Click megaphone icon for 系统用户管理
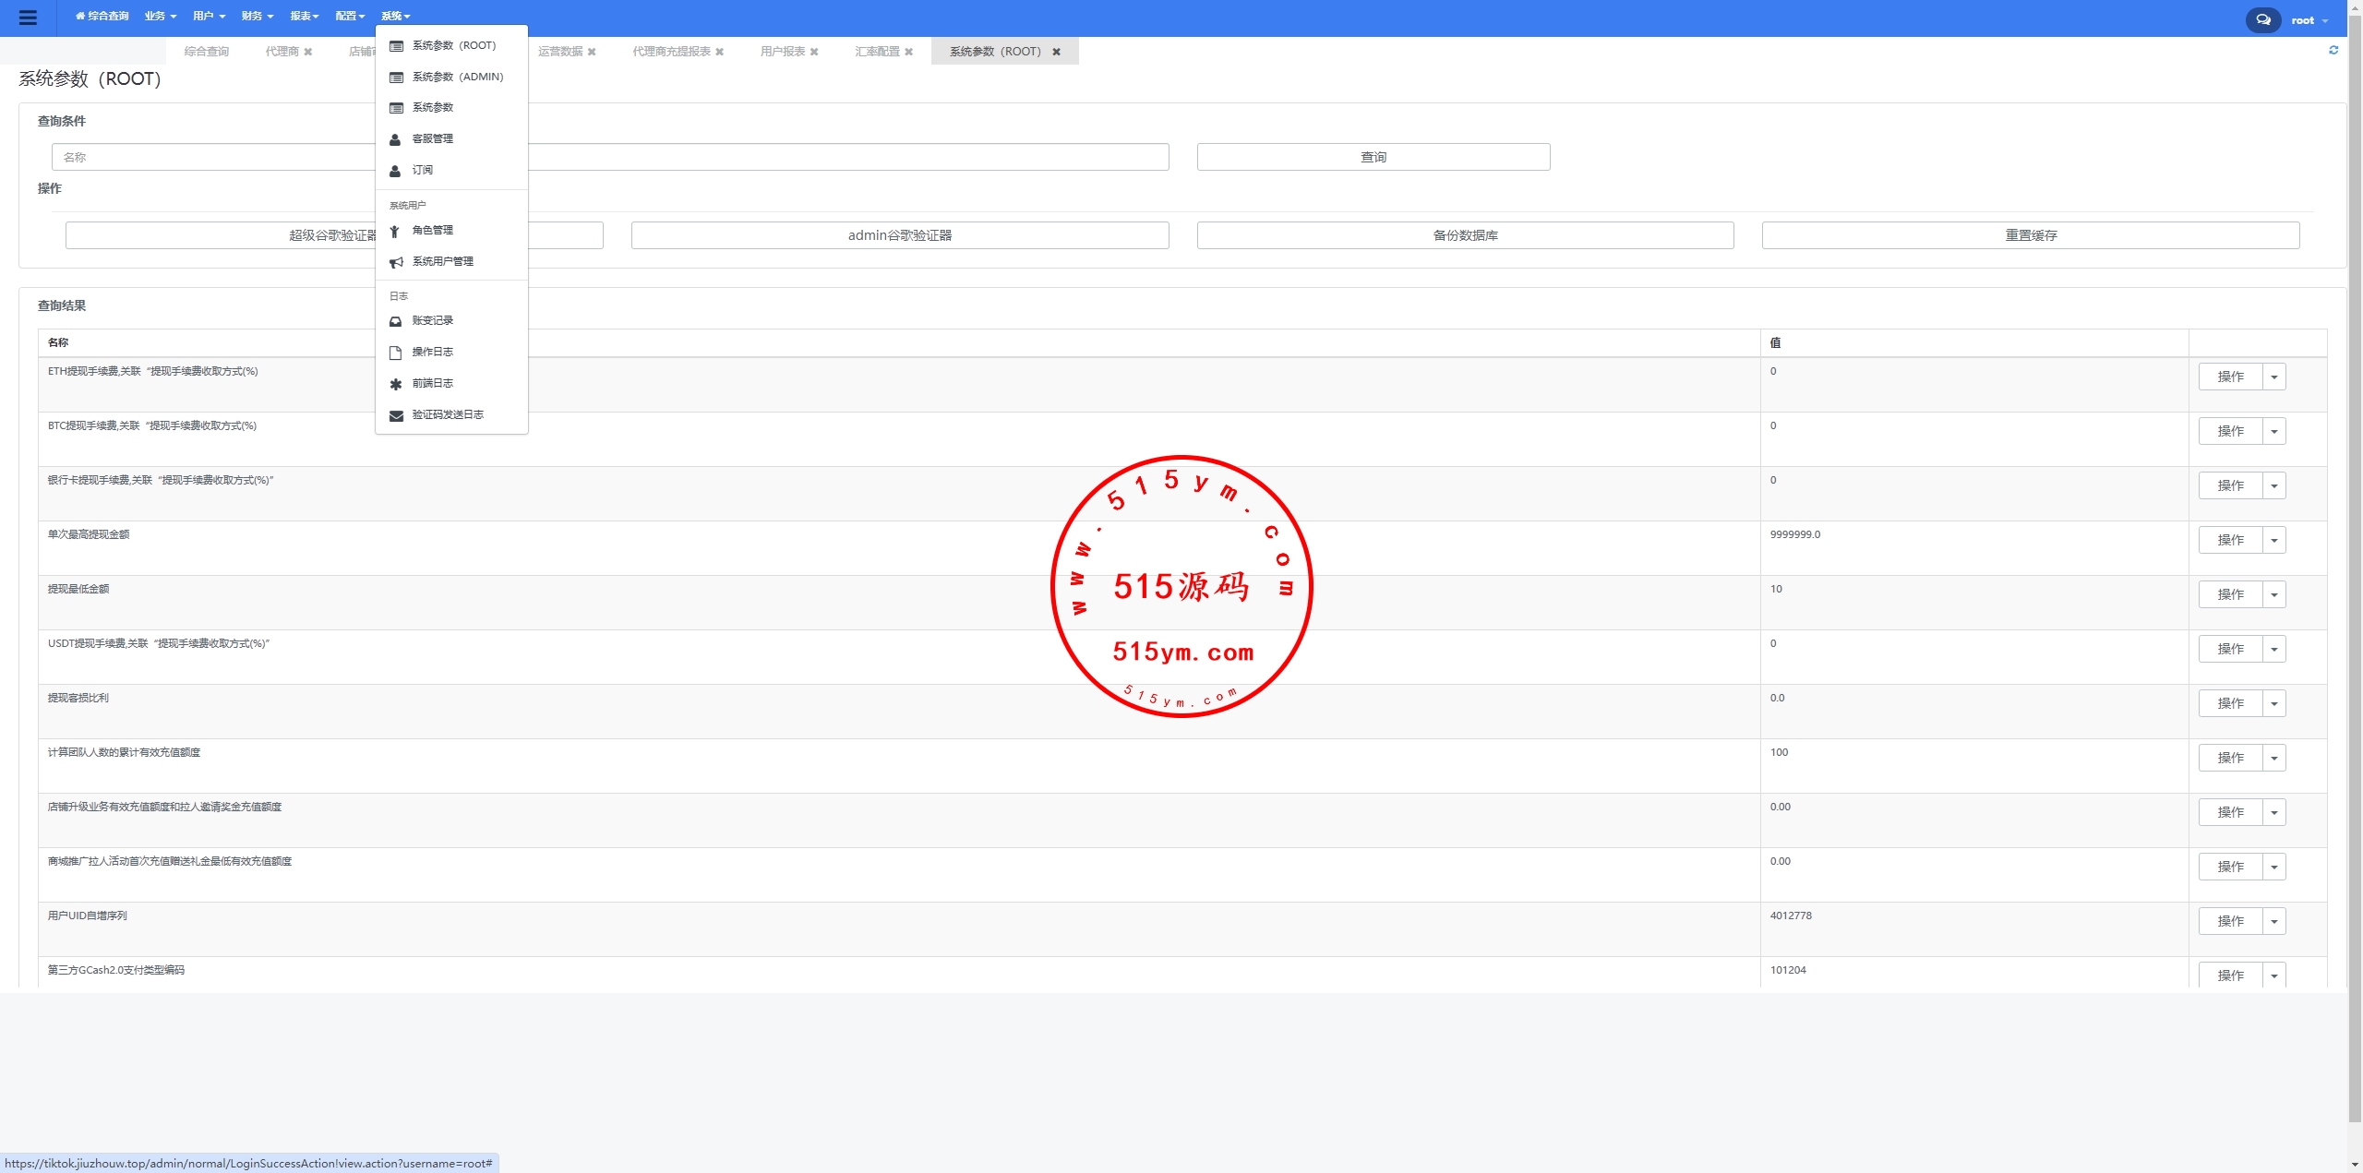The image size is (2363, 1173). 396,262
